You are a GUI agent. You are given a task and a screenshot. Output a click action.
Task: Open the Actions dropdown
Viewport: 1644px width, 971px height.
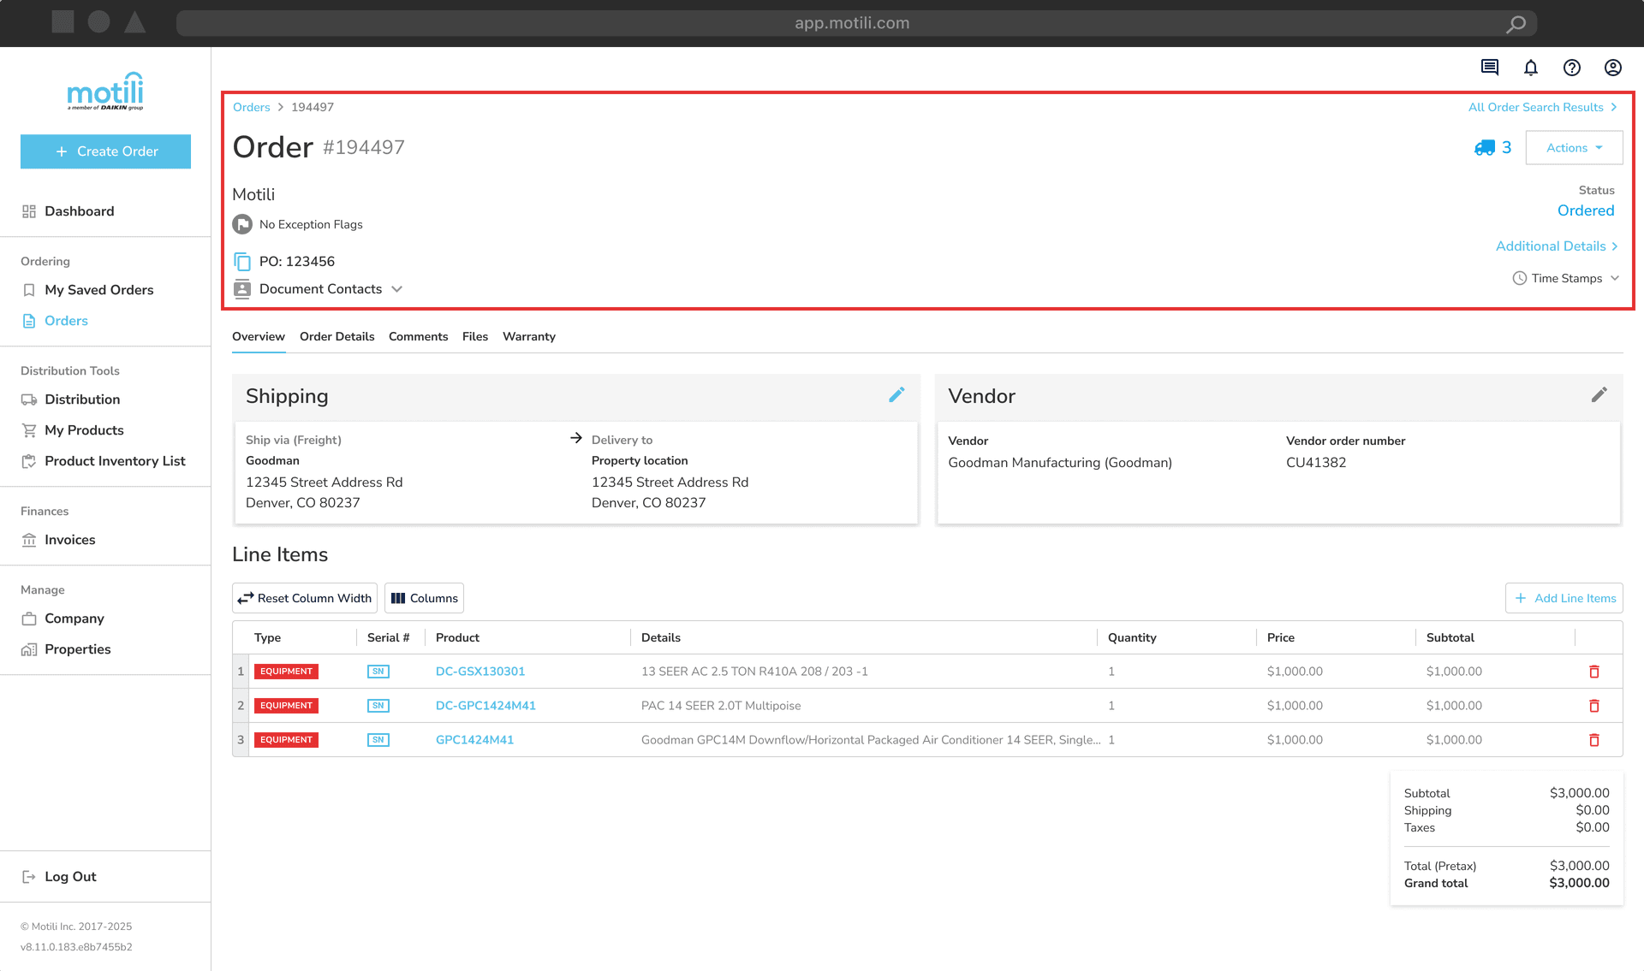tap(1574, 148)
